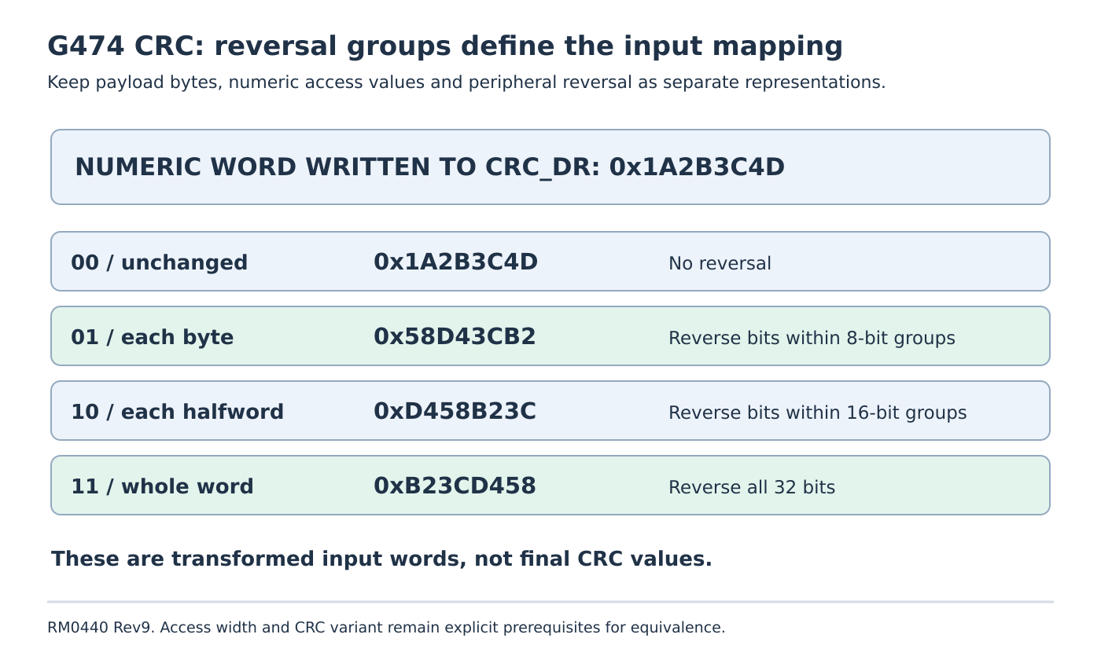Screen dimensions: 1101x660
Task: Select the note "These are transformed input words"
Action: (x=381, y=559)
